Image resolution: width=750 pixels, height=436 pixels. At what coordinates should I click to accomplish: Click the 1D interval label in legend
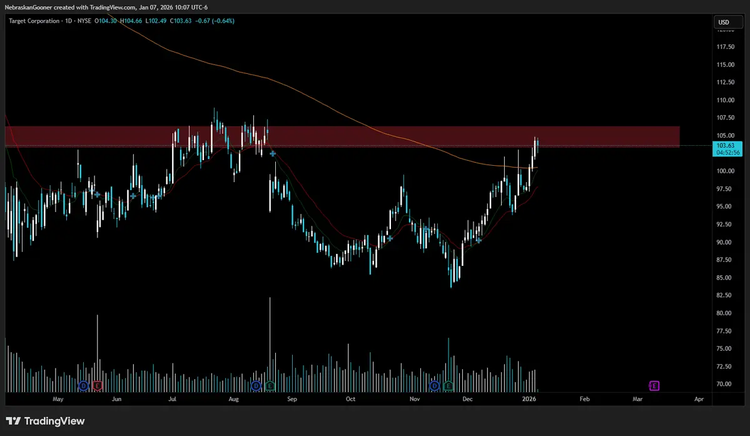(x=68, y=21)
